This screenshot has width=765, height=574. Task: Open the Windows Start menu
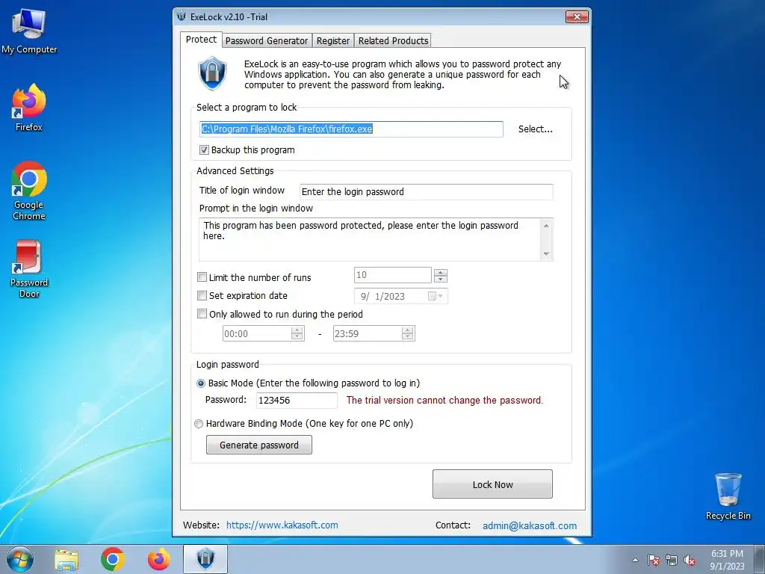[20, 559]
